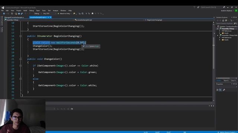Collapse the BeginColorChanging method outline
Image resolution: width=238 pixels, height=133 pixels.
(20, 36)
